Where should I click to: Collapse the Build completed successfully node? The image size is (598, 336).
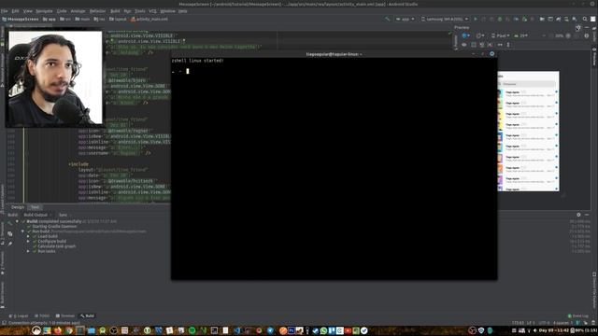coord(17,221)
